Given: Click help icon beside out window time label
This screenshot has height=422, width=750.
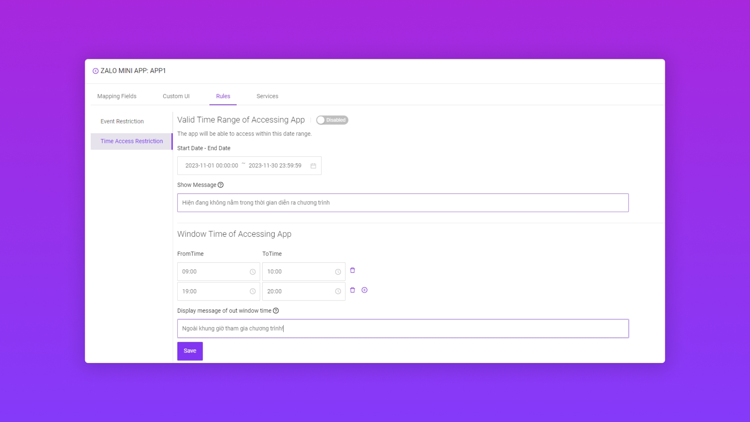Looking at the screenshot, I should pos(276,311).
